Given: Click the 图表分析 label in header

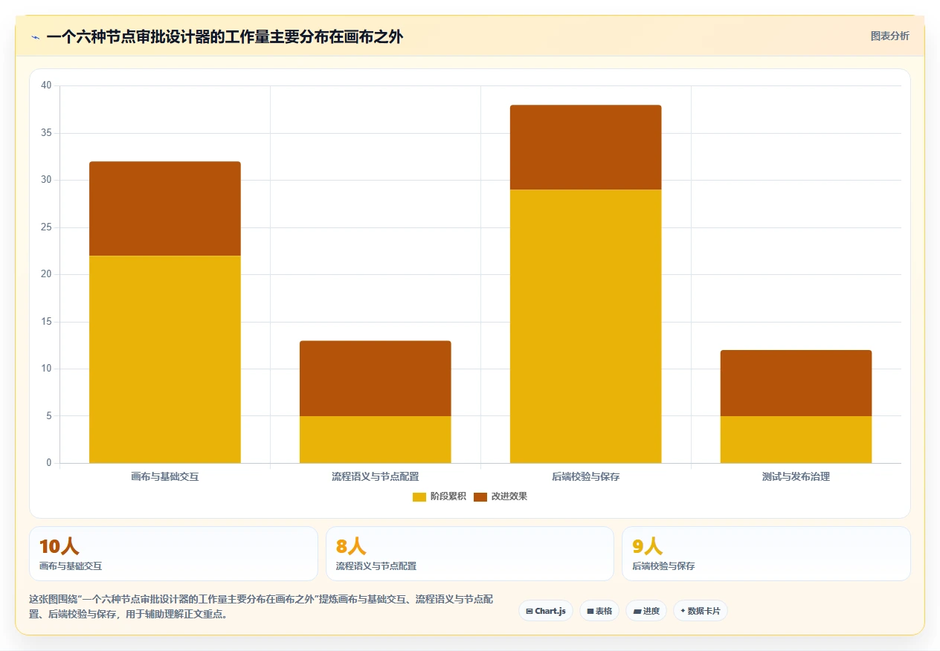Looking at the screenshot, I should [x=889, y=36].
